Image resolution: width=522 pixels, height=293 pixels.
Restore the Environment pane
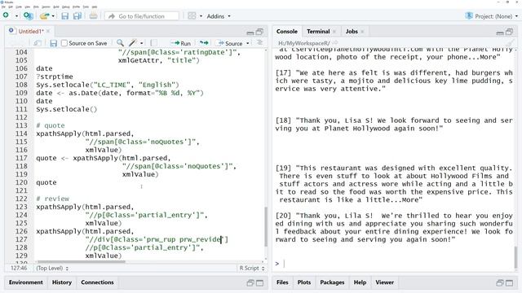(x=250, y=282)
